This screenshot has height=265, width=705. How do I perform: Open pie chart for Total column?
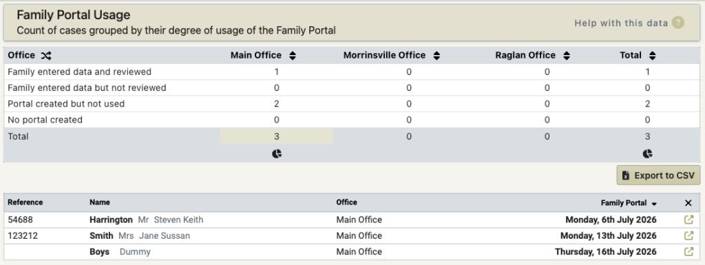tap(647, 153)
